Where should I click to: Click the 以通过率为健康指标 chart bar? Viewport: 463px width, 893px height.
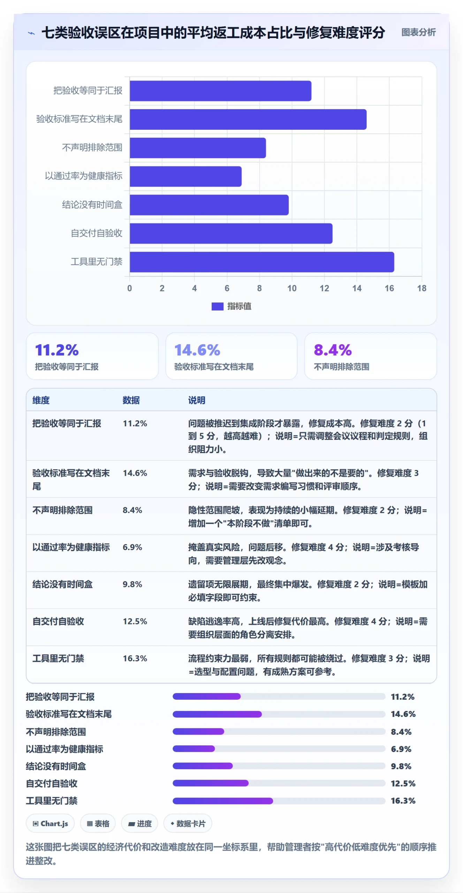(x=185, y=177)
